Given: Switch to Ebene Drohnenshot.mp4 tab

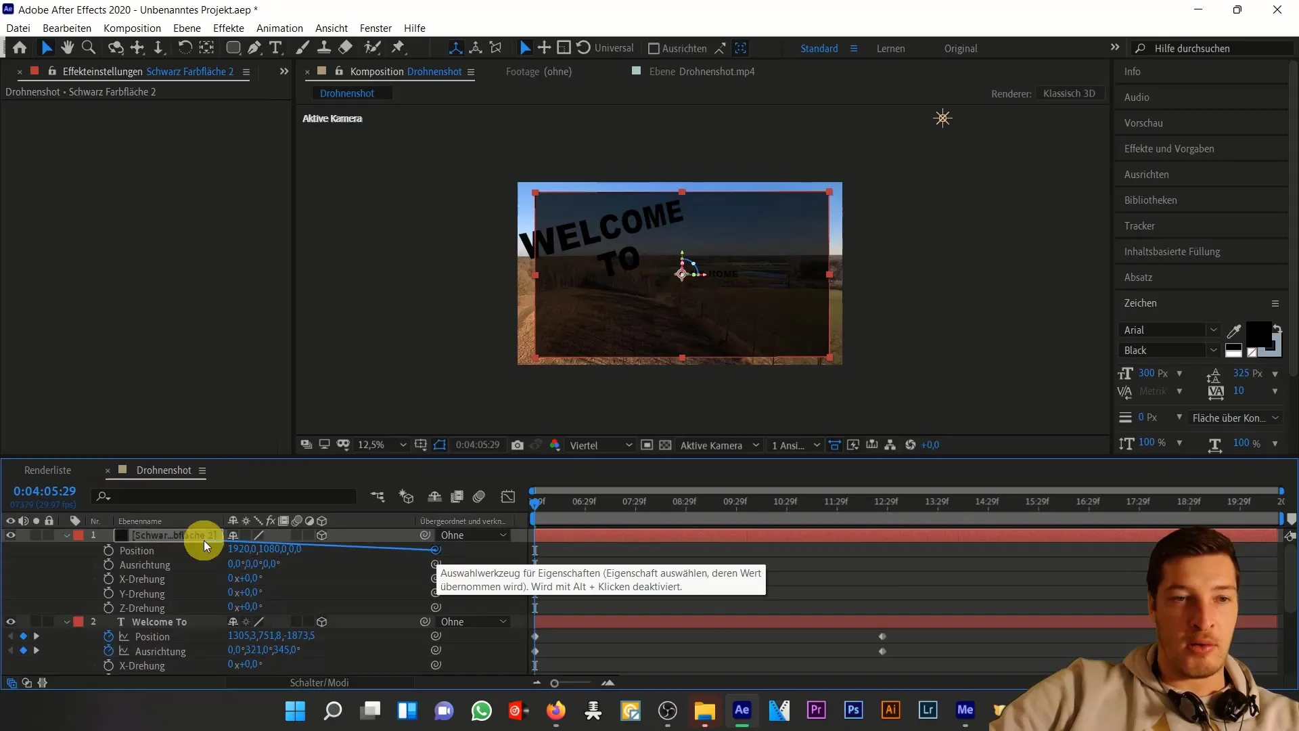Looking at the screenshot, I should pos(702,72).
